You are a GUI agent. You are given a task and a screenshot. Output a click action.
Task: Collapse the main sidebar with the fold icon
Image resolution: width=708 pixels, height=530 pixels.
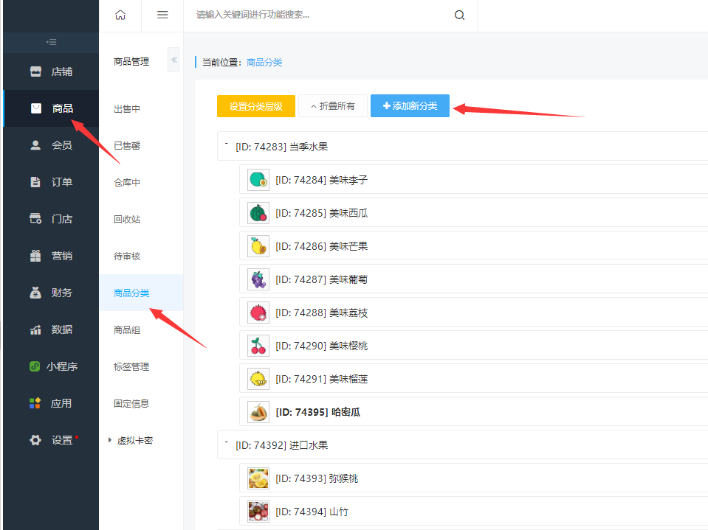pyautogui.click(x=51, y=42)
